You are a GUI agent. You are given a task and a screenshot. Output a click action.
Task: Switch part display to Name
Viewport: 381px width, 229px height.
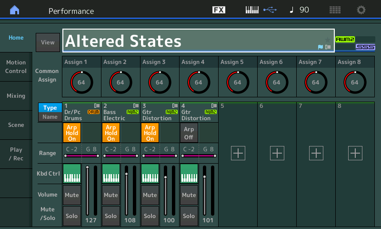[50, 117]
